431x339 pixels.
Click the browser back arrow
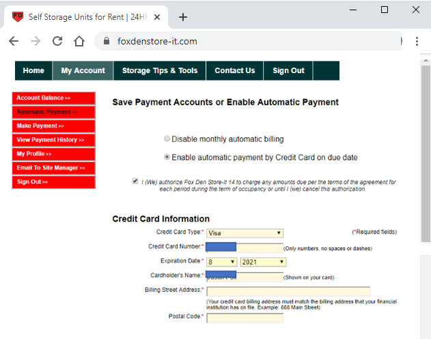pos(14,41)
